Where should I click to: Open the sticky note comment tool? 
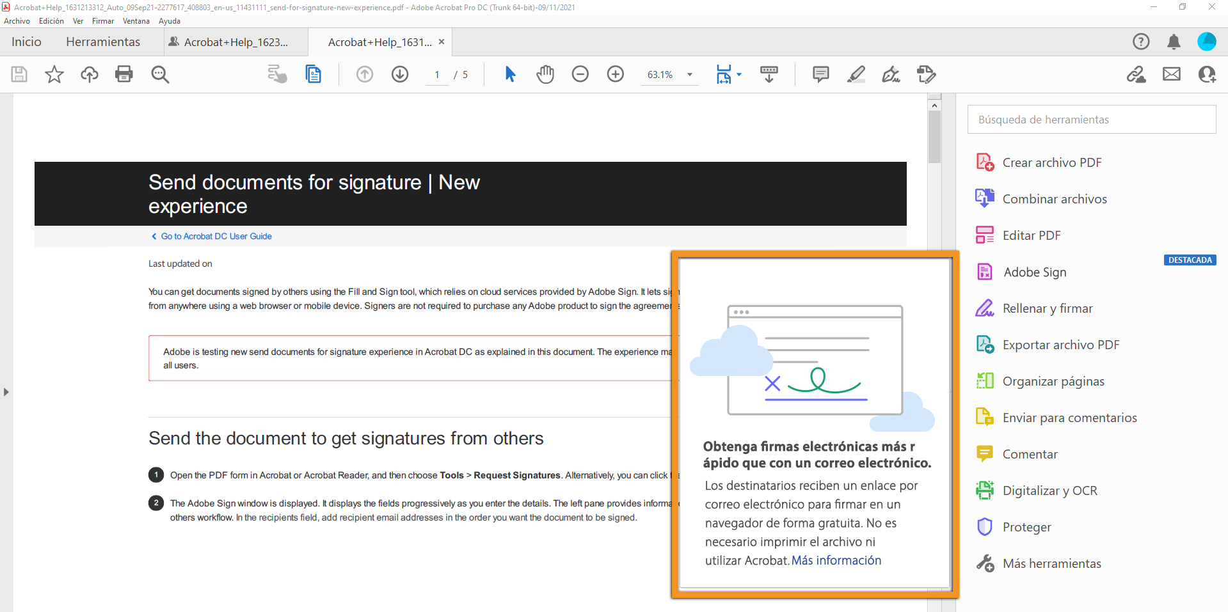[x=820, y=74]
